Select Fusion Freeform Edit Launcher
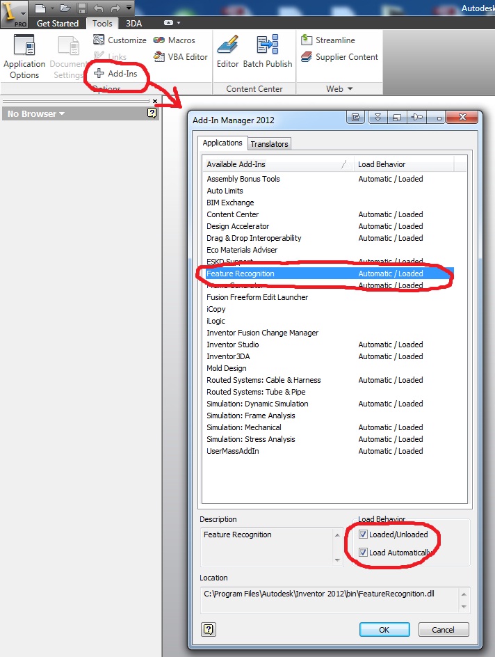495x657 pixels. tap(330, 297)
